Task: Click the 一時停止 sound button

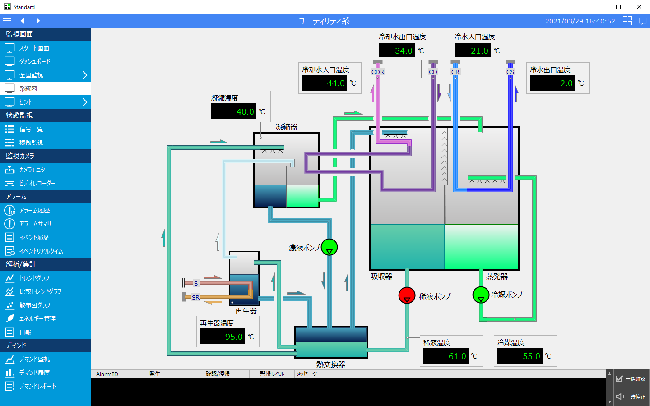Action: tap(631, 397)
